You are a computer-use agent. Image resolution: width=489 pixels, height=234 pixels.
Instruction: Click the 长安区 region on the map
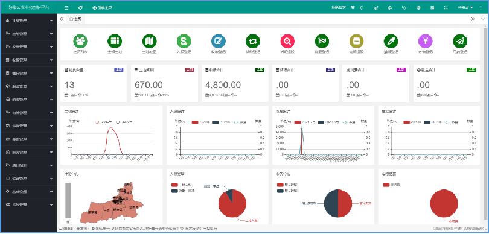(118, 210)
